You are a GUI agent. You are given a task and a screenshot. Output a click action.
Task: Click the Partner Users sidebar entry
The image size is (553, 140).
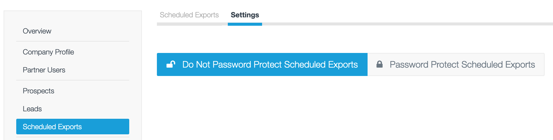click(44, 70)
